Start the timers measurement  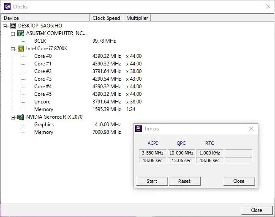(152, 181)
